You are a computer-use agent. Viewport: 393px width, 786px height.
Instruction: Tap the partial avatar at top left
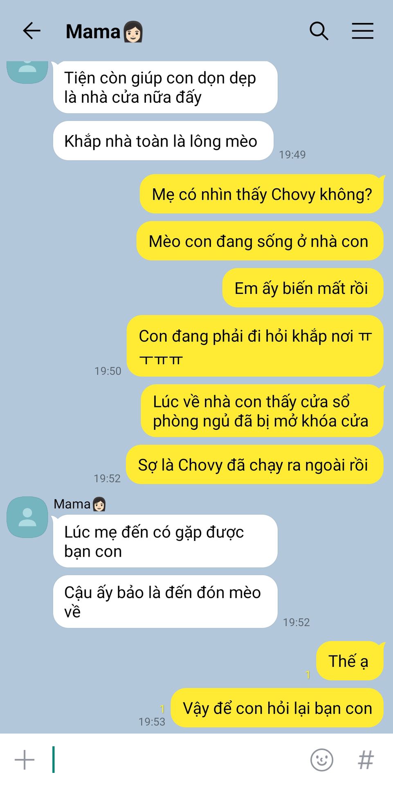coord(27,72)
